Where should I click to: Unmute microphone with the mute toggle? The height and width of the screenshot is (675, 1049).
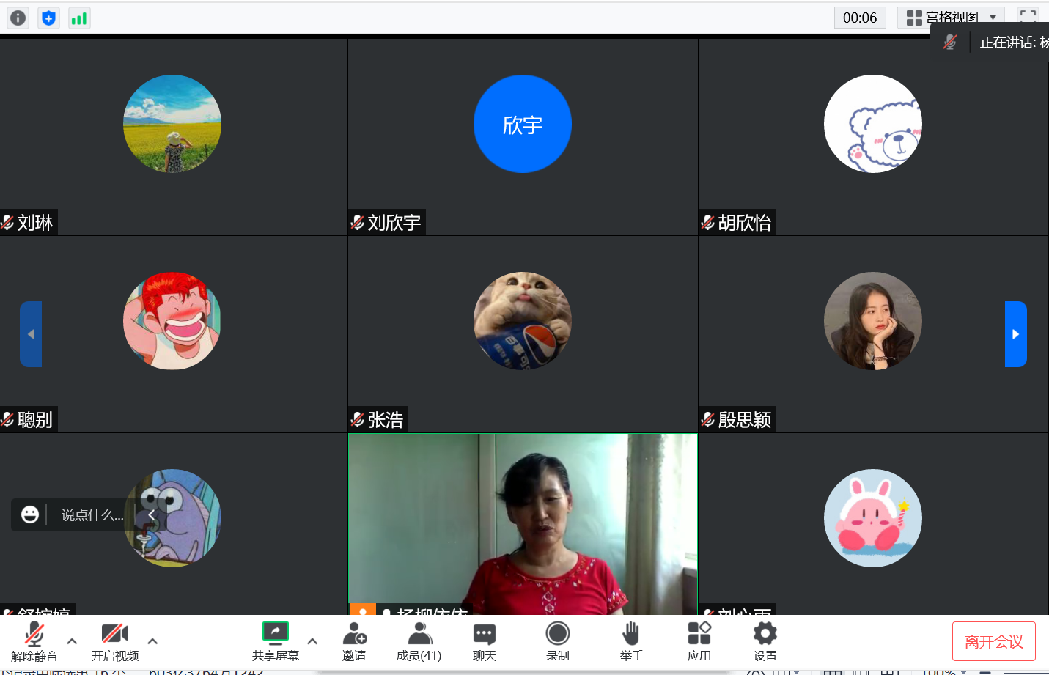click(34, 641)
